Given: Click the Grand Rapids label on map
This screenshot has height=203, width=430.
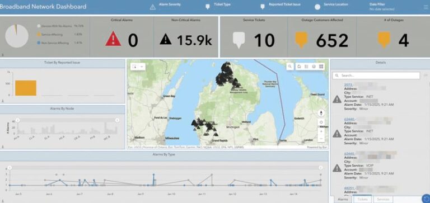Looking at the screenshot, I should 219,140.
